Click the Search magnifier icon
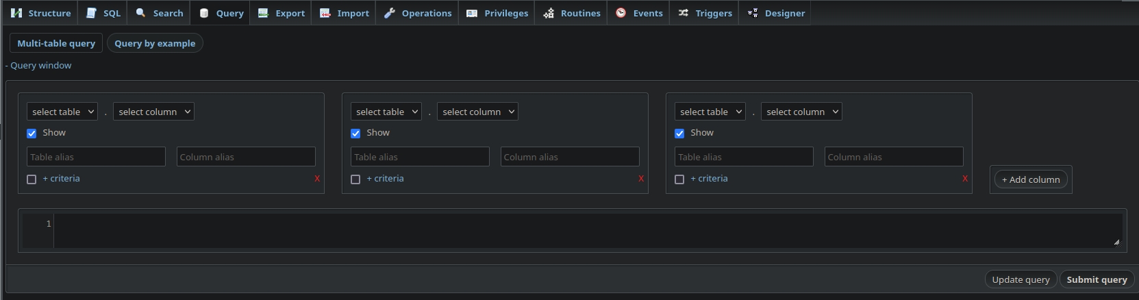 coord(140,13)
